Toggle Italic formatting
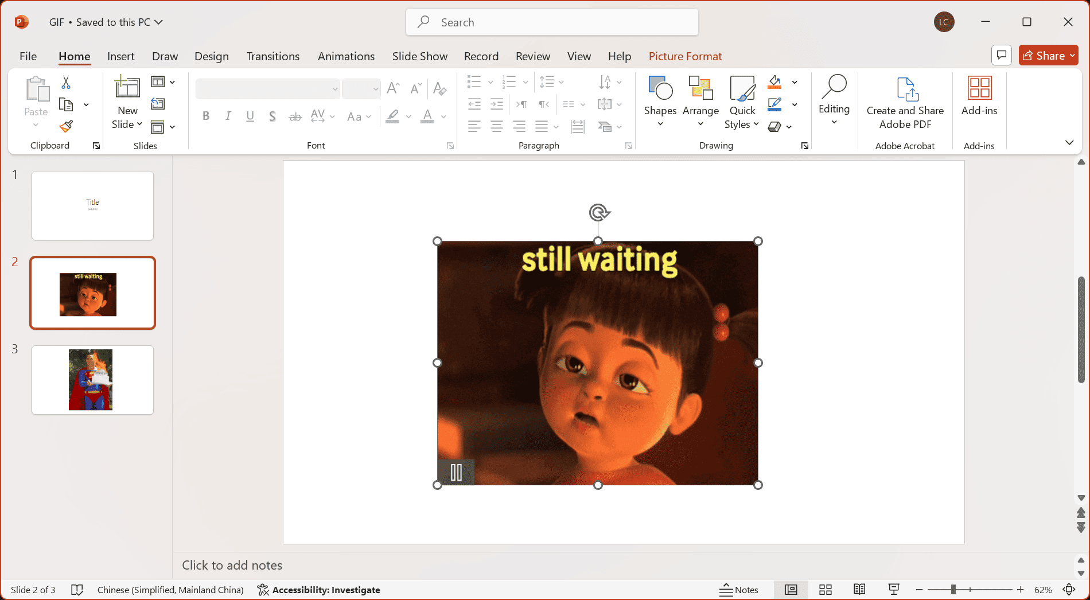 tap(228, 116)
